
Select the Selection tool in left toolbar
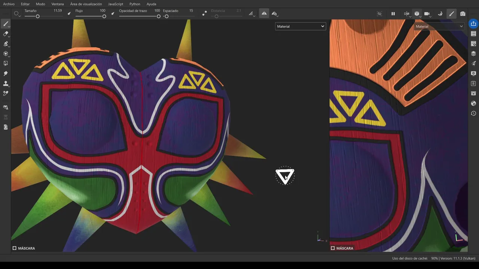point(6,64)
